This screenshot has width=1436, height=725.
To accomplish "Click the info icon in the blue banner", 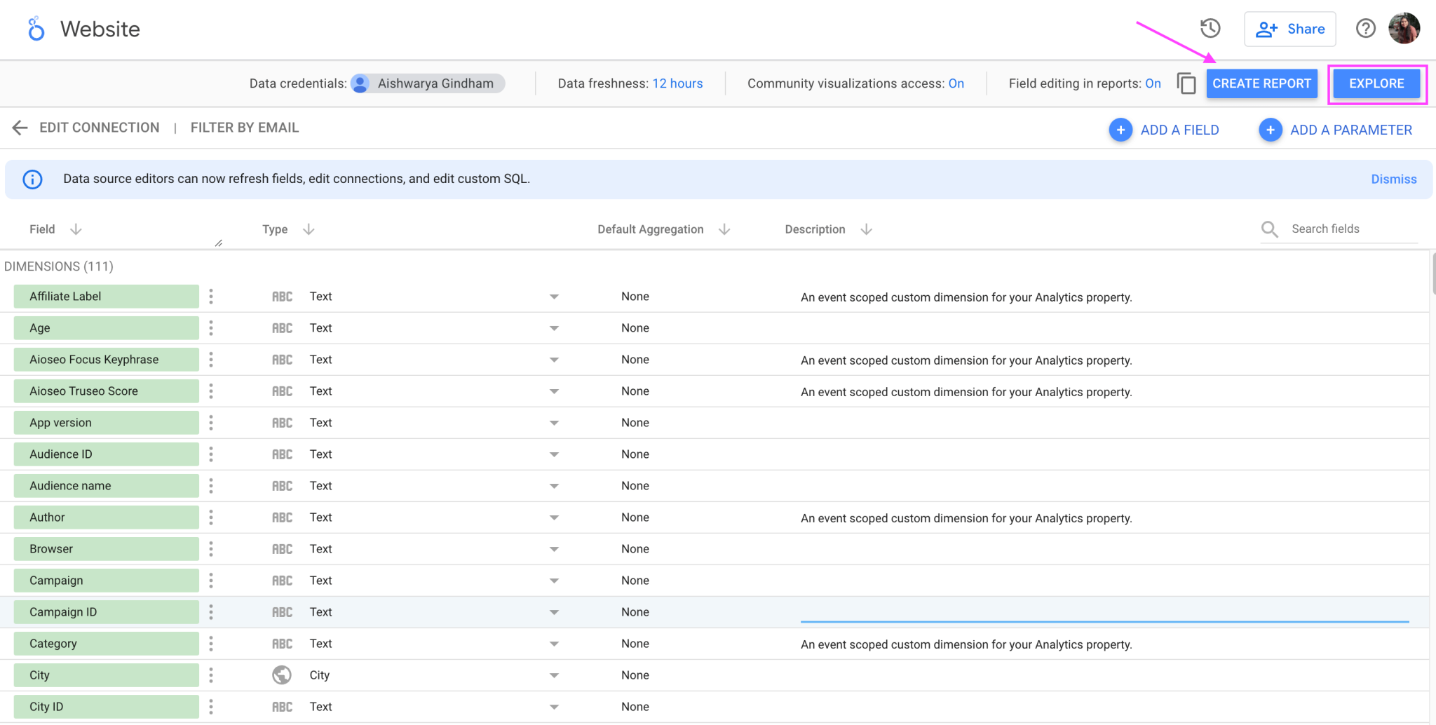I will (32, 179).
